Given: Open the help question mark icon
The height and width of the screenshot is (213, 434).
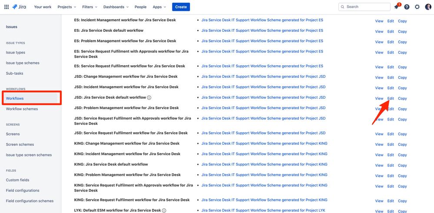Looking at the screenshot, I should click(407, 7).
